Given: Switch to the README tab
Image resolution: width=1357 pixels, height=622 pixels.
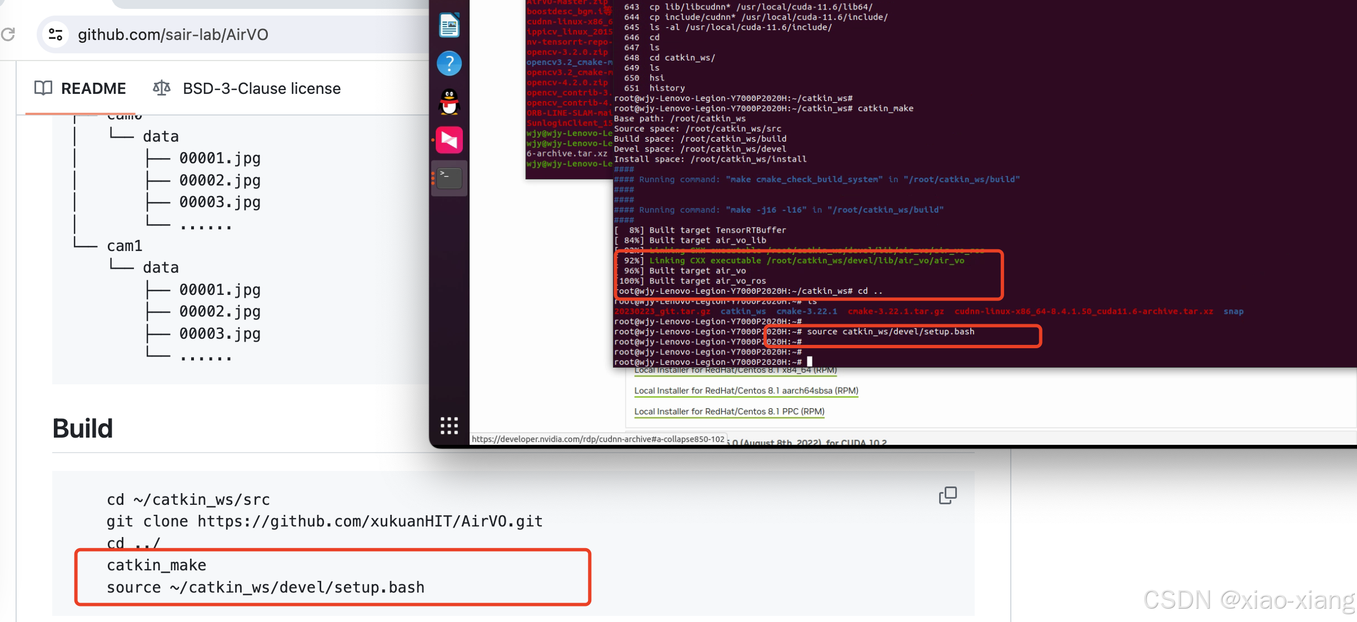Looking at the screenshot, I should coord(81,88).
